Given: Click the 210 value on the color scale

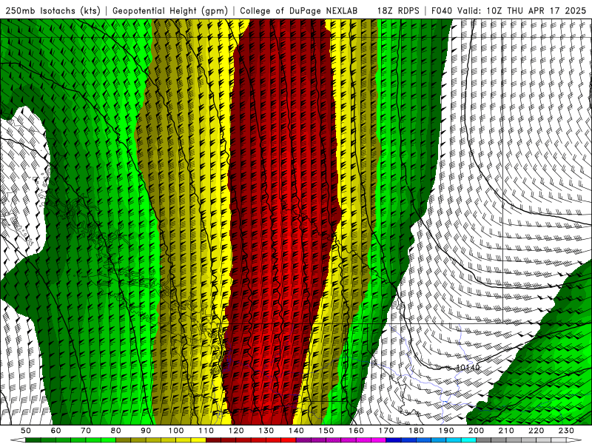Looking at the screenshot, I should (x=506, y=431).
